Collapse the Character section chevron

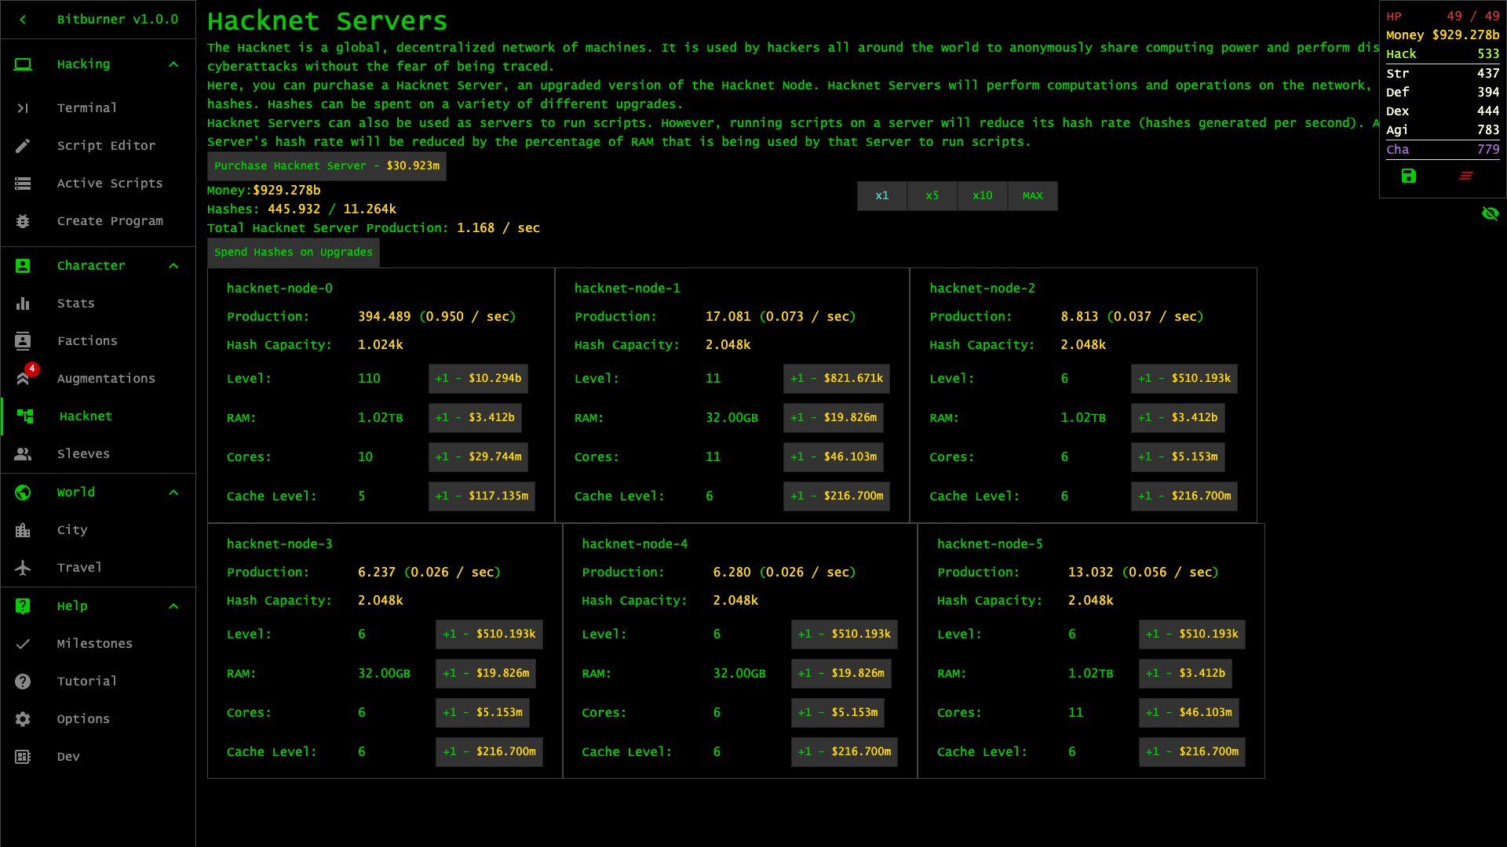pos(173,266)
